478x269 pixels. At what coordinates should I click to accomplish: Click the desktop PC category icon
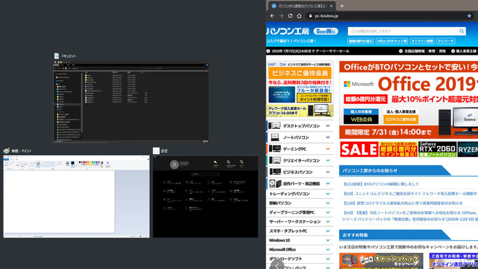tap(274, 126)
